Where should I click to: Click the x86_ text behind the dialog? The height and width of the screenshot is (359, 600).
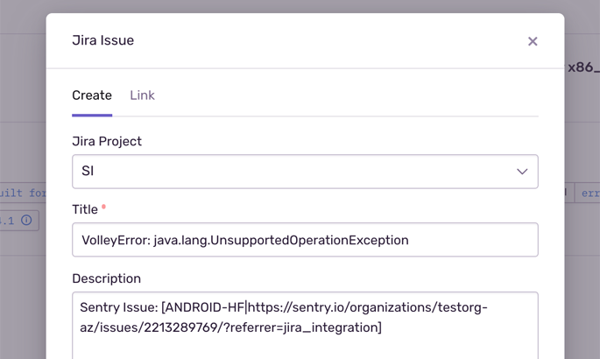point(583,67)
